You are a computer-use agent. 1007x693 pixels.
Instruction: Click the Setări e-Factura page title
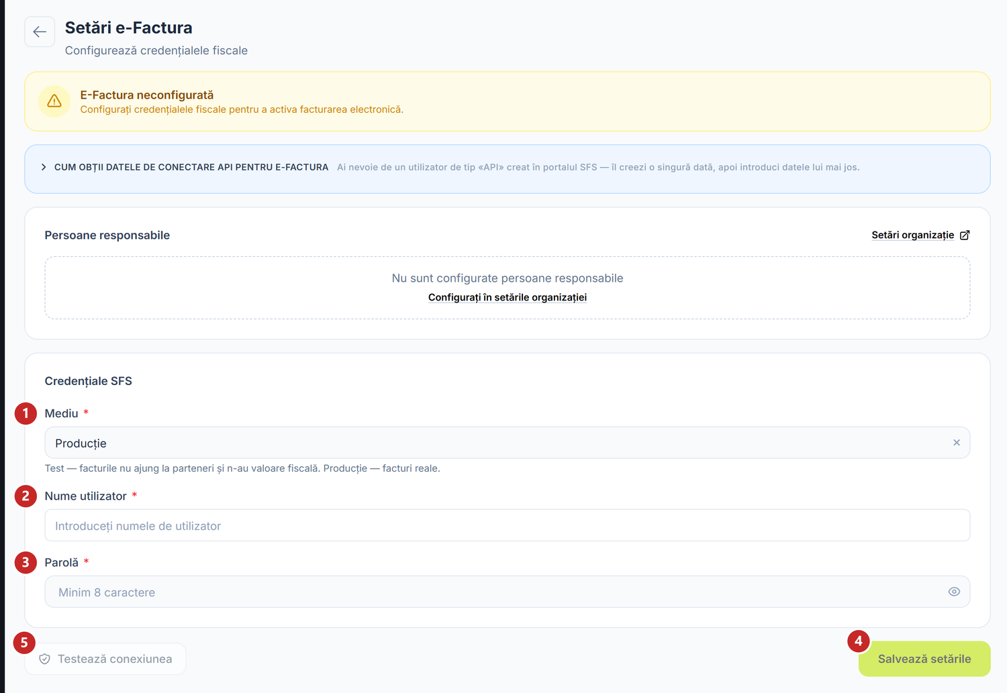pyautogui.click(x=129, y=28)
